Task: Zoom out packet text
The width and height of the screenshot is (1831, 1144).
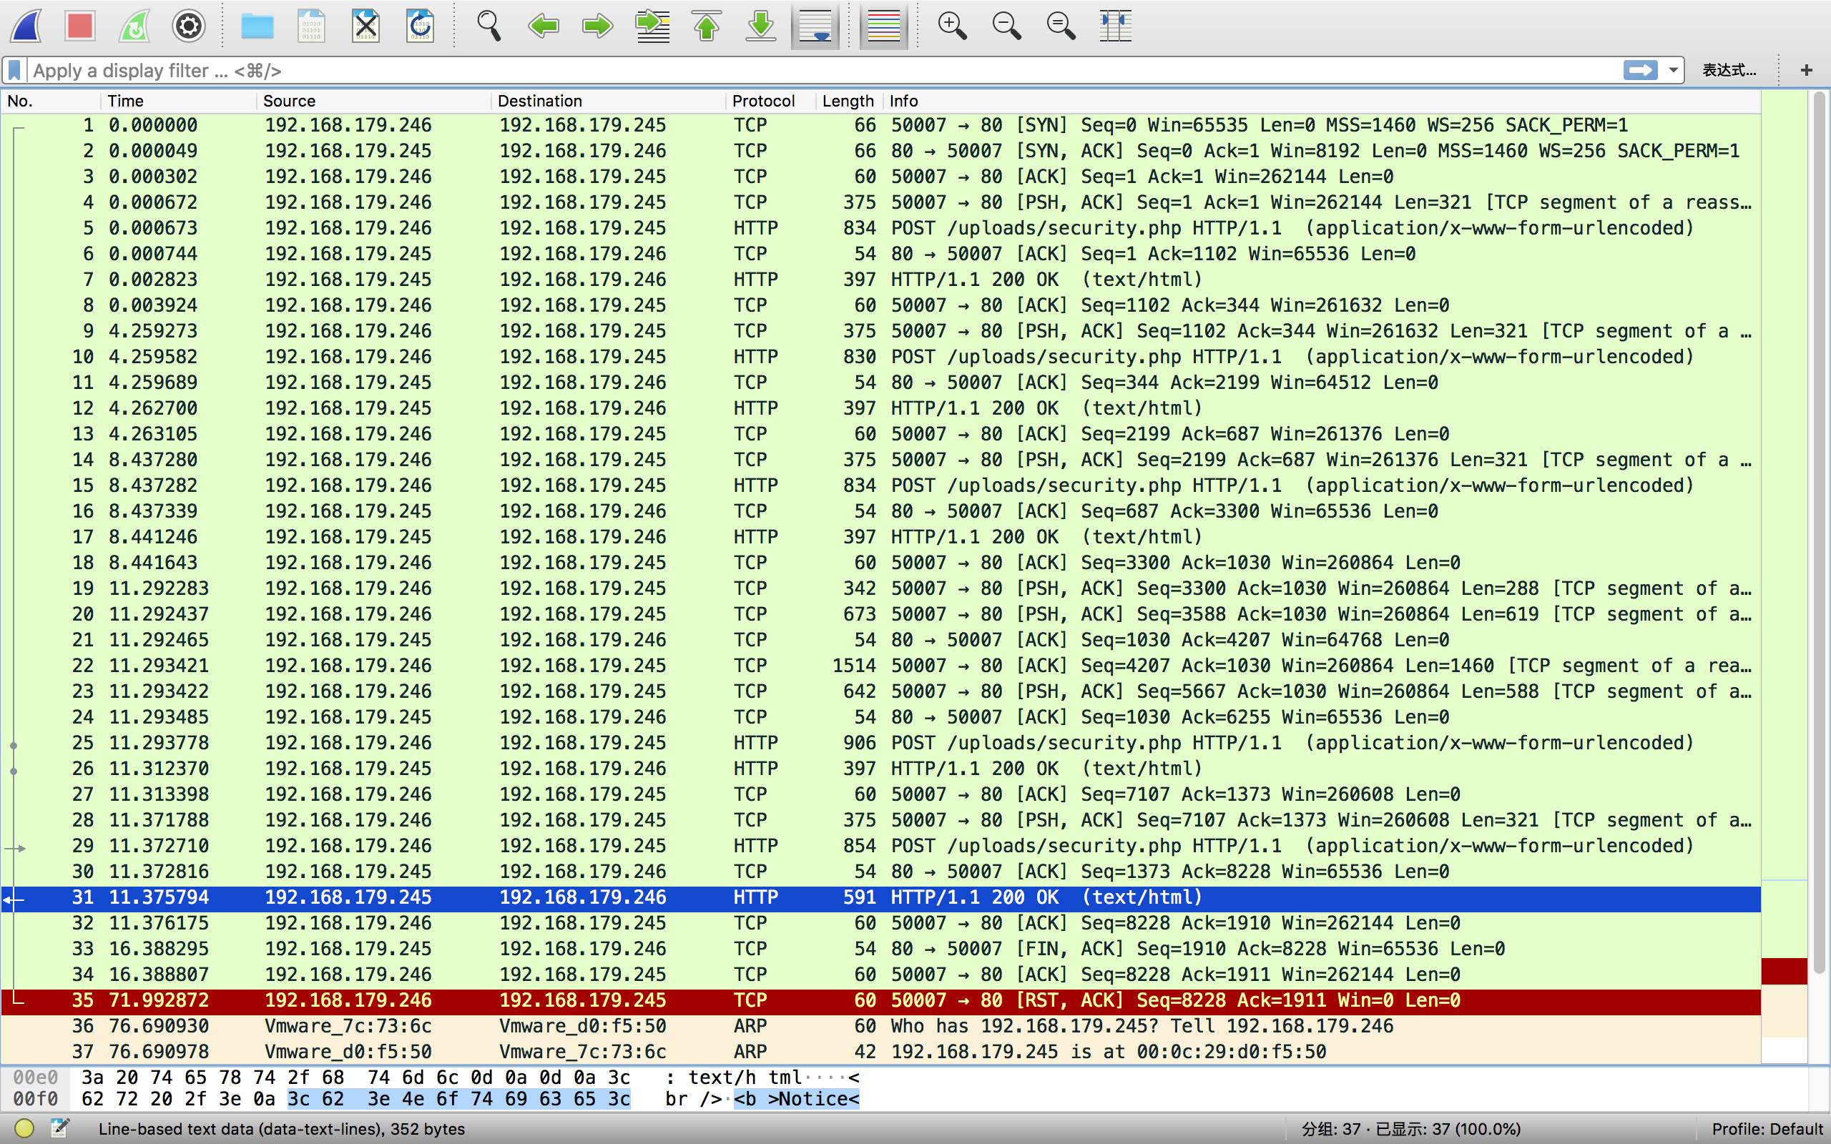Action: 1006,26
